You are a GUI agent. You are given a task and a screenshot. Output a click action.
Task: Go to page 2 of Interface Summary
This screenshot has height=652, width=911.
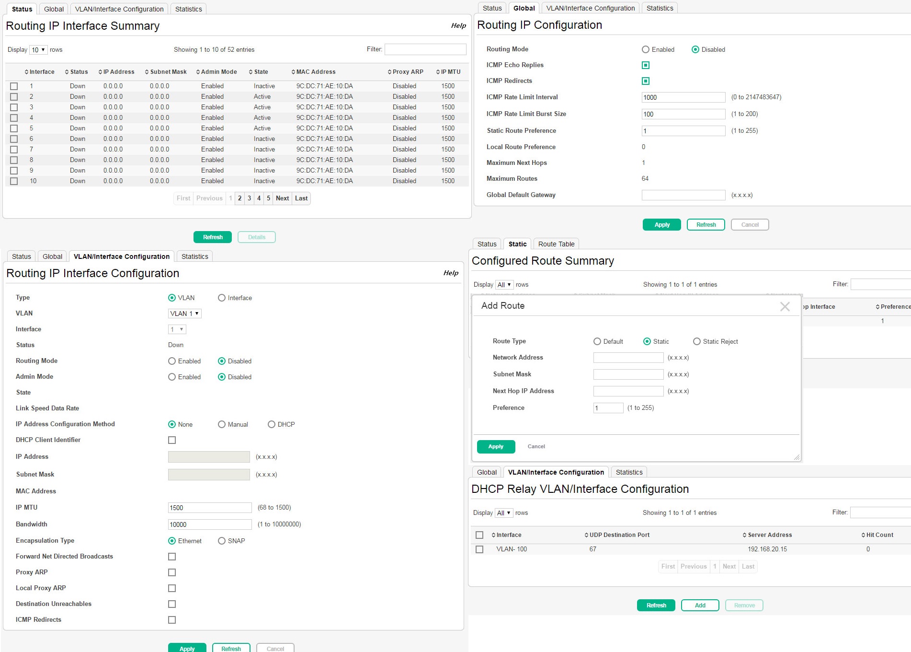pos(239,198)
